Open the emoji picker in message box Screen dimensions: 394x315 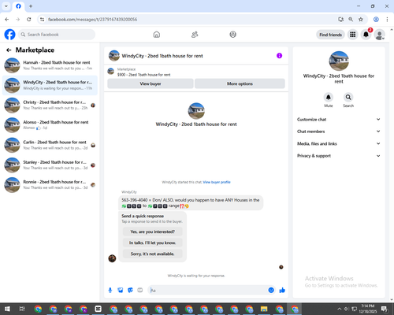click(x=271, y=290)
